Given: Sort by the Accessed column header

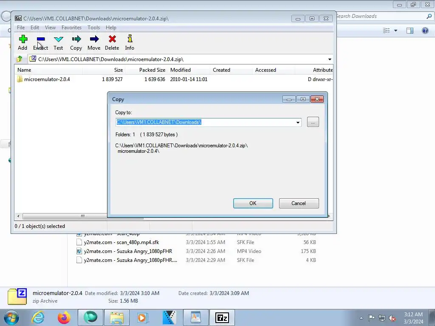Looking at the screenshot, I should tap(274, 70).
